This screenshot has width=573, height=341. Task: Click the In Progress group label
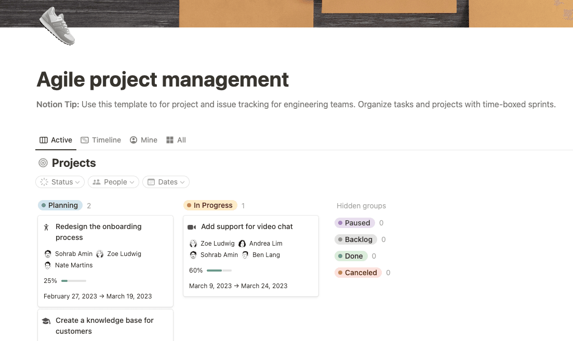click(x=210, y=205)
